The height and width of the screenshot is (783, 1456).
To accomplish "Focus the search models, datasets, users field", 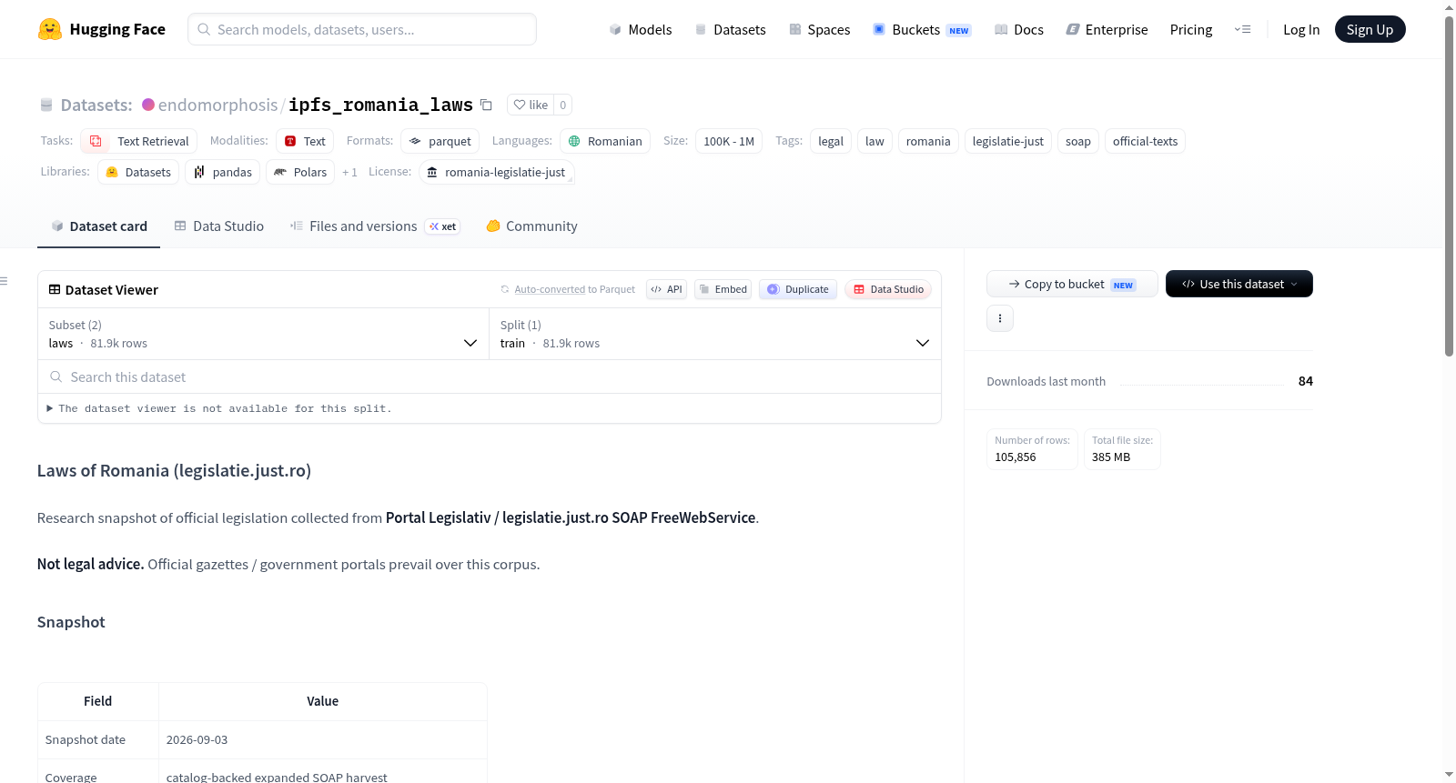I will coord(362,29).
